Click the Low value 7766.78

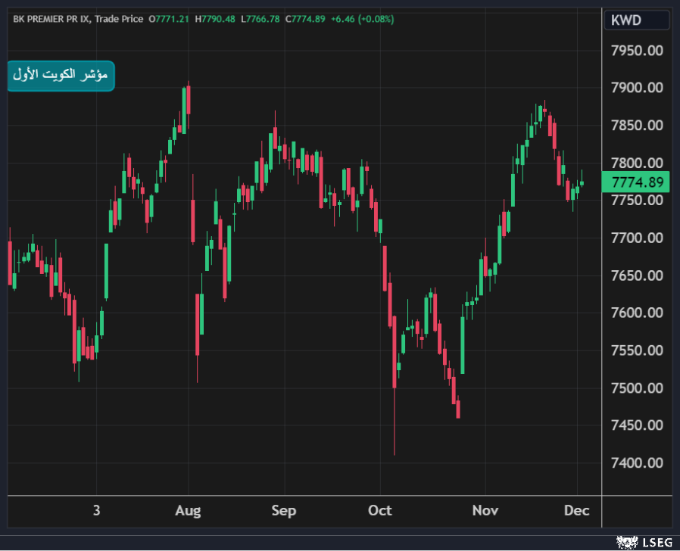[260, 19]
